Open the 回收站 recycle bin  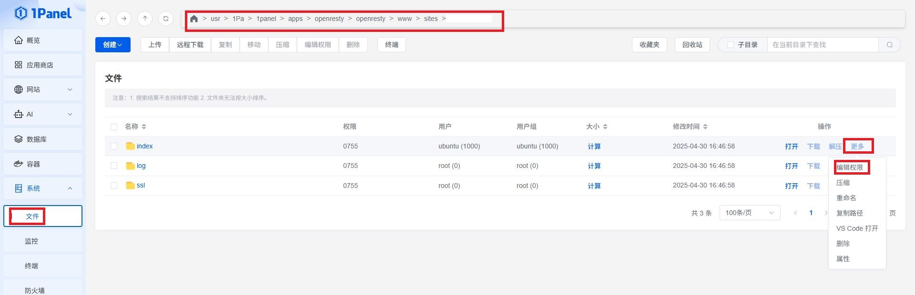692,45
